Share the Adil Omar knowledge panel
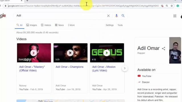The height and width of the screenshot is (102, 182). click(164, 48)
